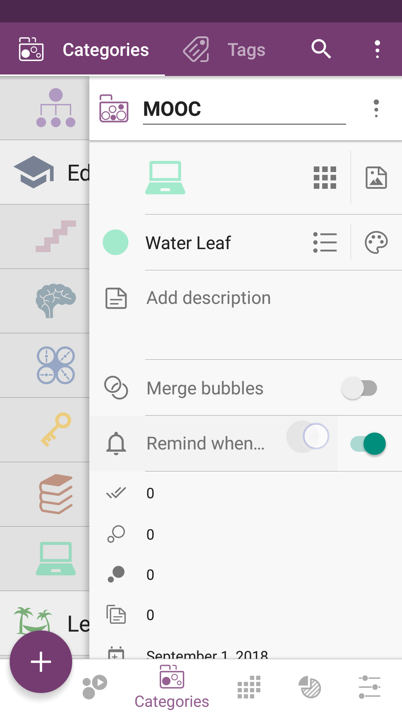Select the Categories tab at top

[x=83, y=49]
